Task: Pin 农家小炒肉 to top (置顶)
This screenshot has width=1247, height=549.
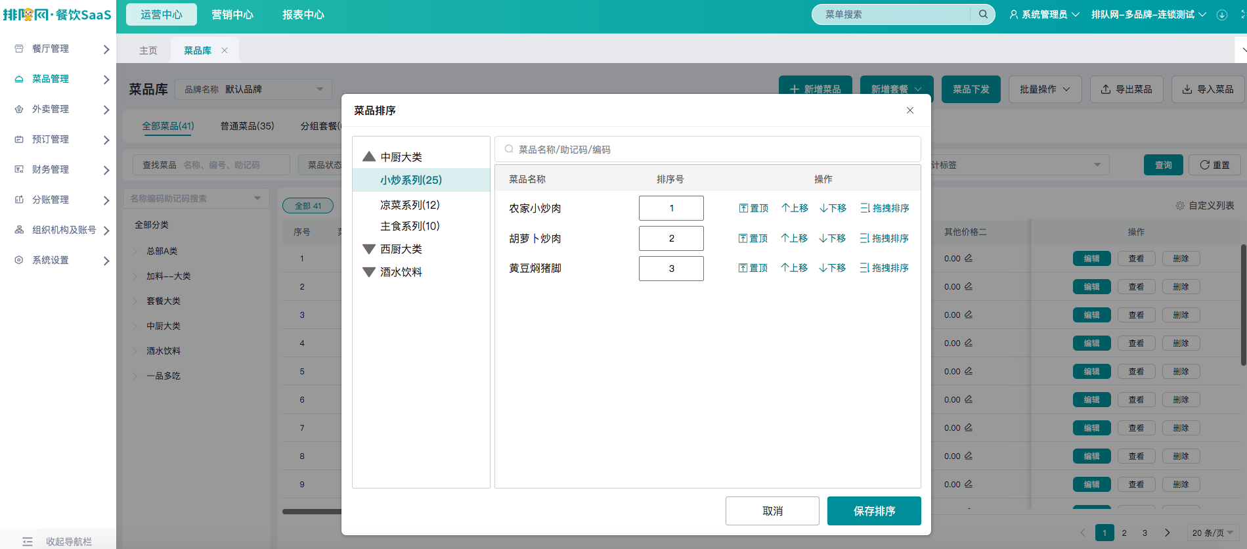Action: pos(754,208)
